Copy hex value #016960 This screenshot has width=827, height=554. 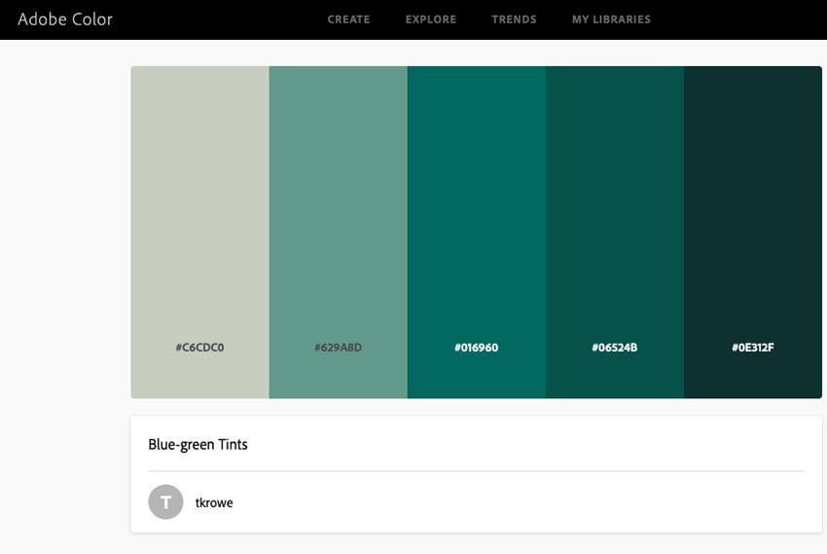coord(476,348)
